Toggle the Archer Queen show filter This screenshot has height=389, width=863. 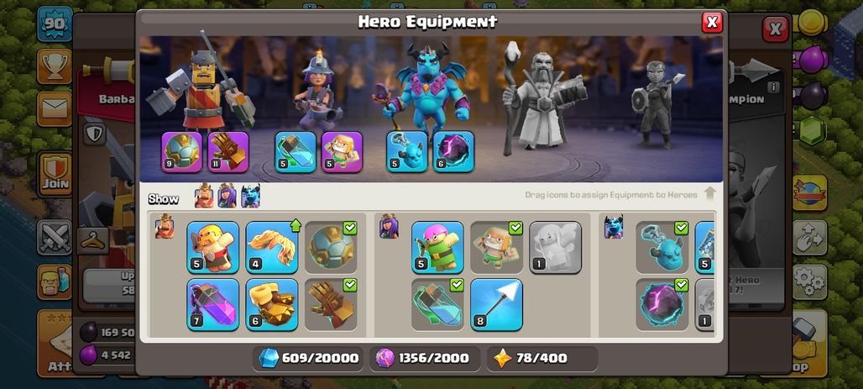[227, 196]
